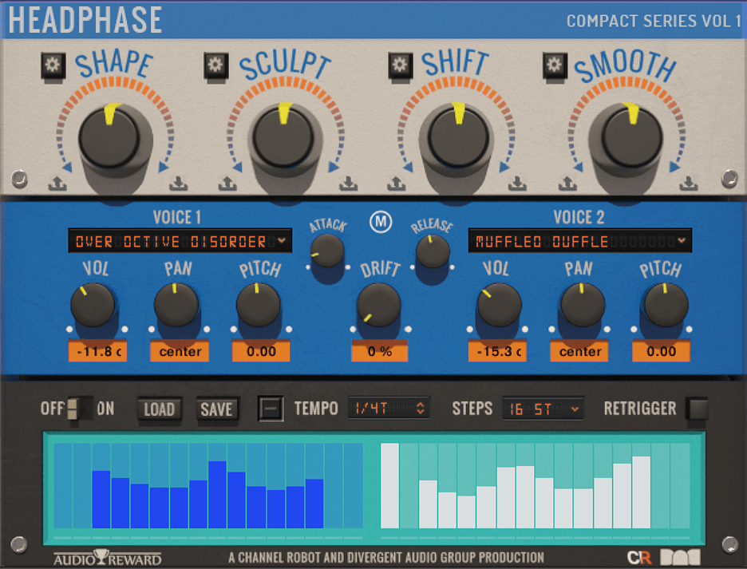The width and height of the screenshot is (747, 569).
Task: Click the Voice 2 pitch value 0.00
Action: pyautogui.click(x=662, y=352)
